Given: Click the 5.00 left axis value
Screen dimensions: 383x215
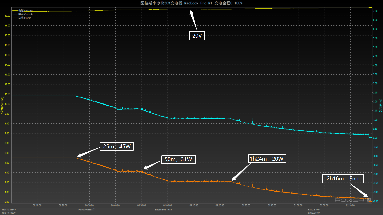Looking at the screenshot, I should (x=7, y=153).
